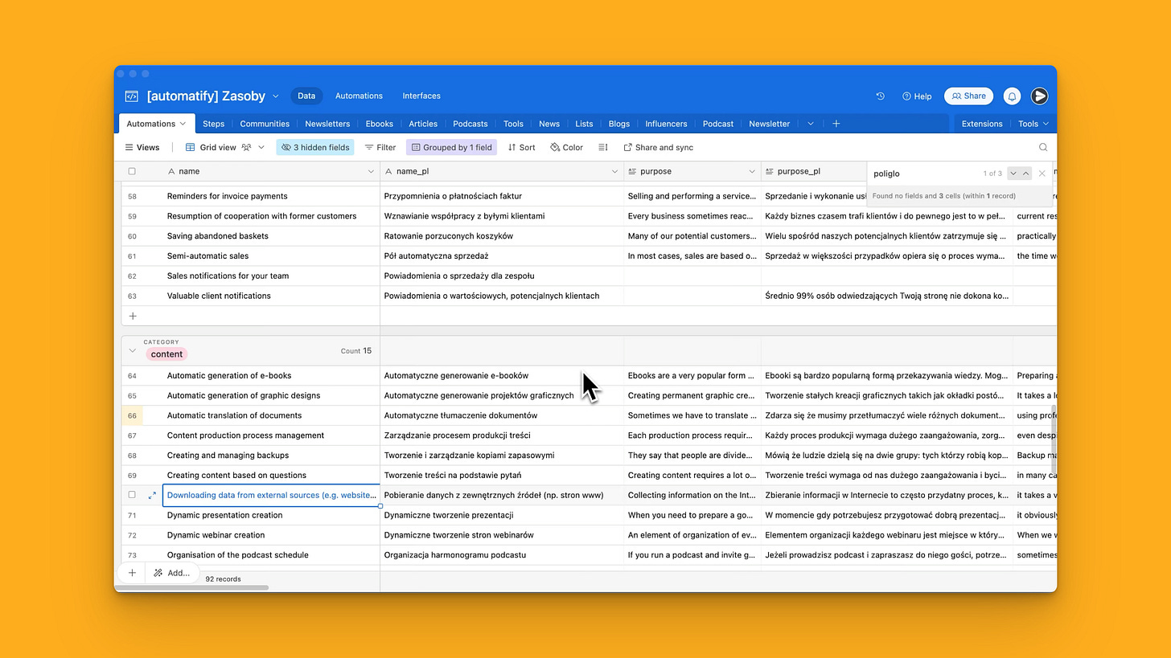Click the purpose long text field icon
Image resolution: width=1171 pixels, height=658 pixels.
632,171
